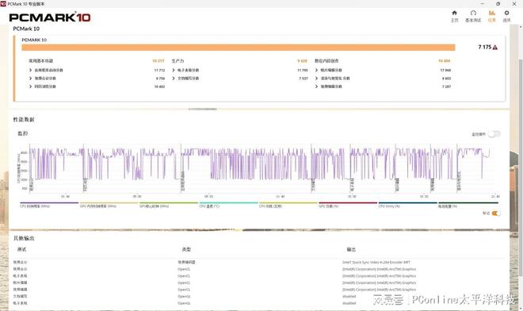Viewport: 523px width, 311px height.
Task: Toggle cyan CPU temperature legend
Action: (x=228, y=205)
